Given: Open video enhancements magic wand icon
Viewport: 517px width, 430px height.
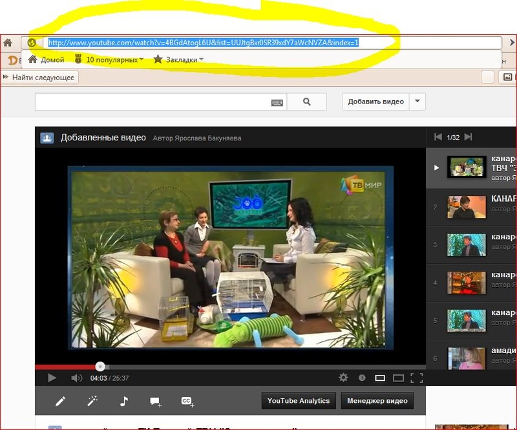Looking at the screenshot, I should coord(92,402).
